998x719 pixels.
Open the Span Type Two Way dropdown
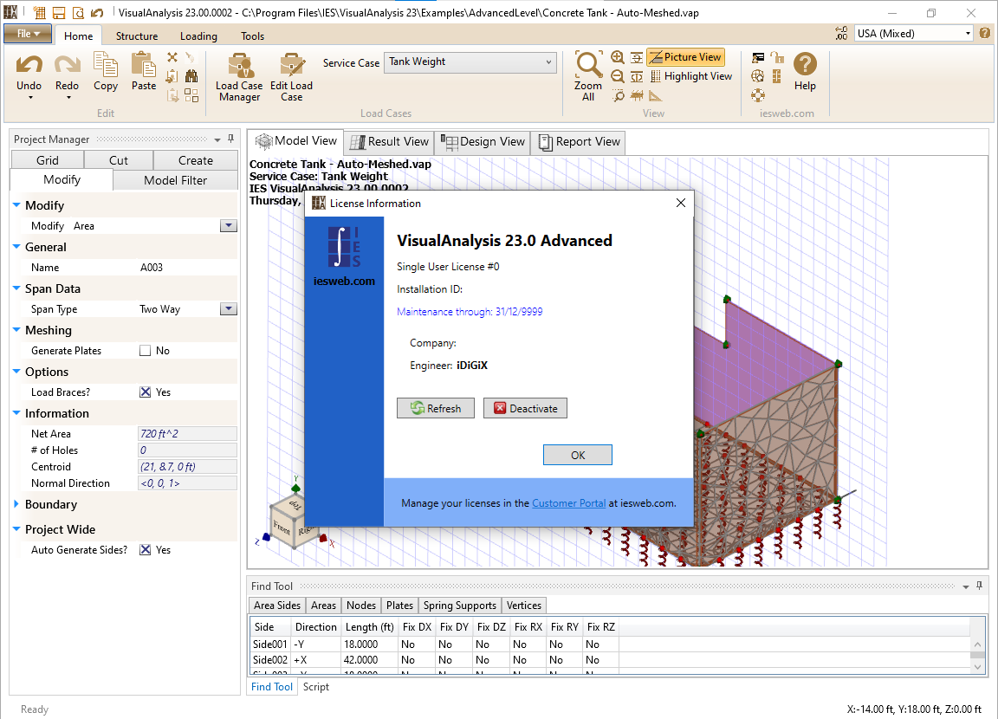[229, 308]
